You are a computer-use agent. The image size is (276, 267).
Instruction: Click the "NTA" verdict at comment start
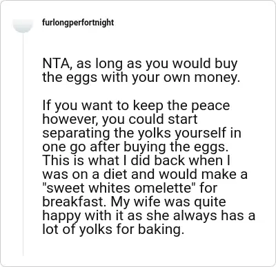coord(55,63)
